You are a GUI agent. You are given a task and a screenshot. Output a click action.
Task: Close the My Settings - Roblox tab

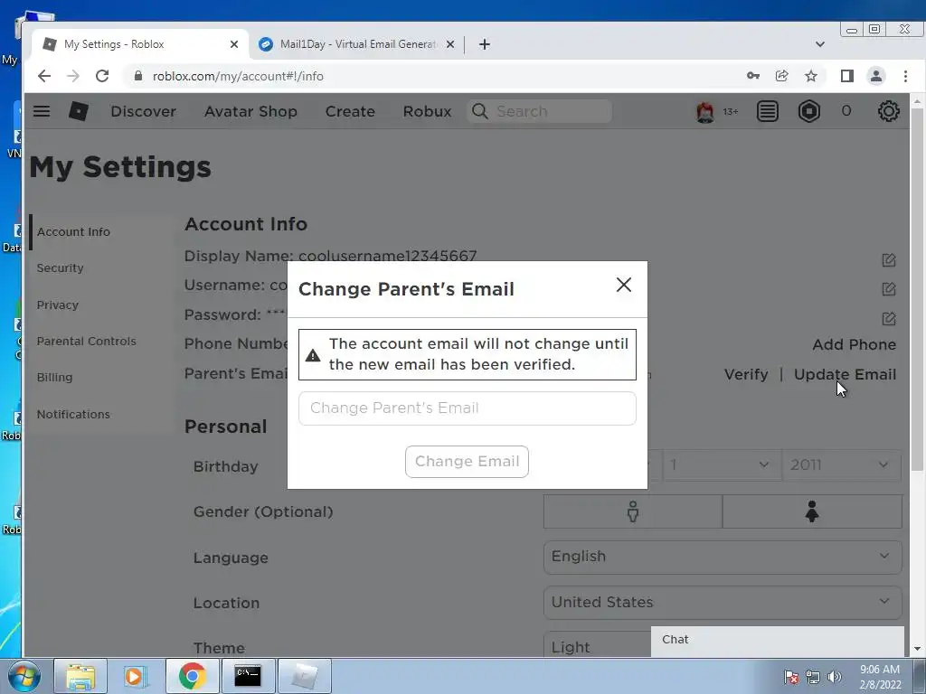click(234, 44)
